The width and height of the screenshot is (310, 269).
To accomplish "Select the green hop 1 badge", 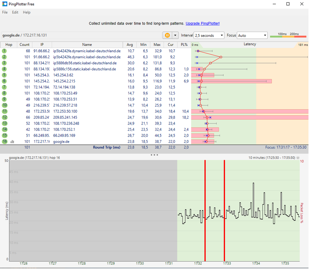I will click(4, 51).
